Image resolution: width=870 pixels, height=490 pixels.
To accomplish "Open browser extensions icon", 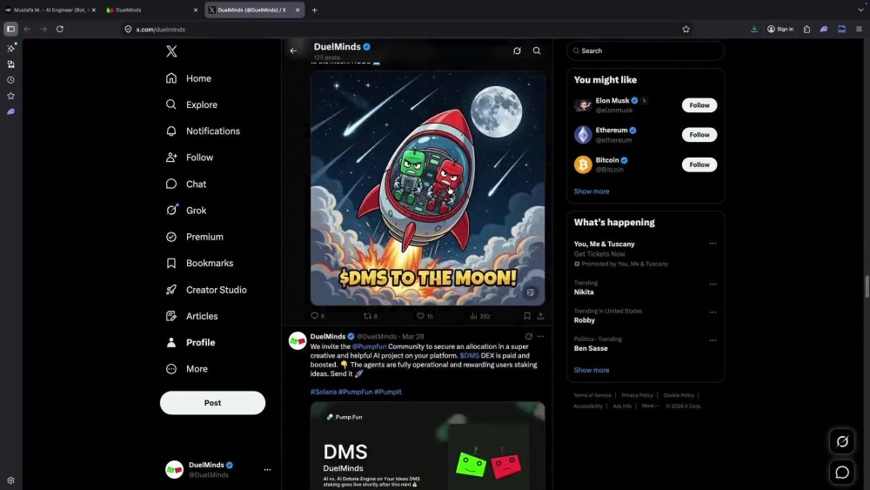I will pyautogui.click(x=806, y=29).
